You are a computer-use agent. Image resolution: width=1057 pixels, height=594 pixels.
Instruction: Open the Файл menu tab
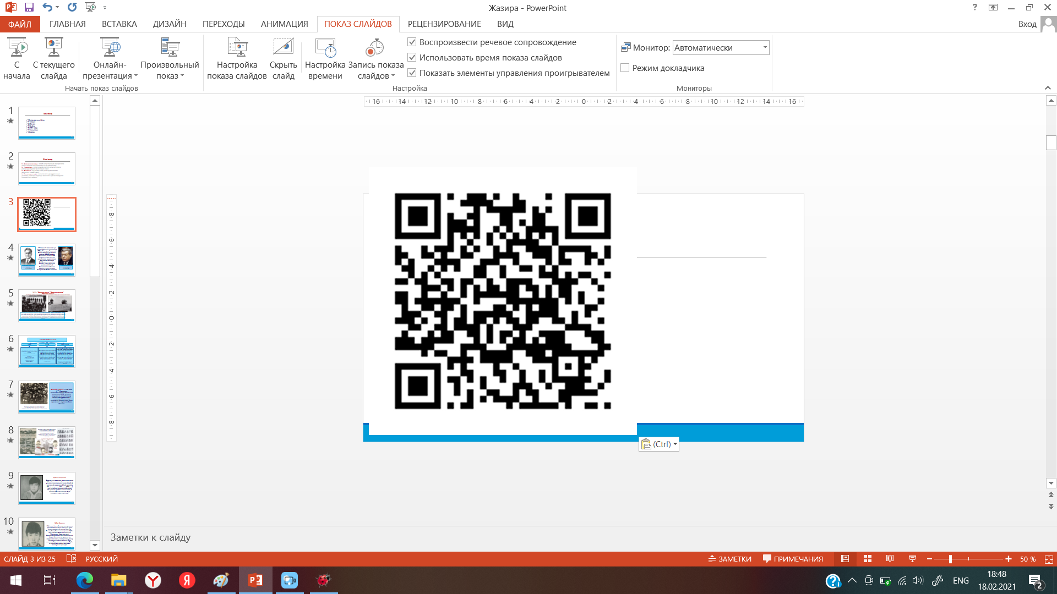(20, 24)
